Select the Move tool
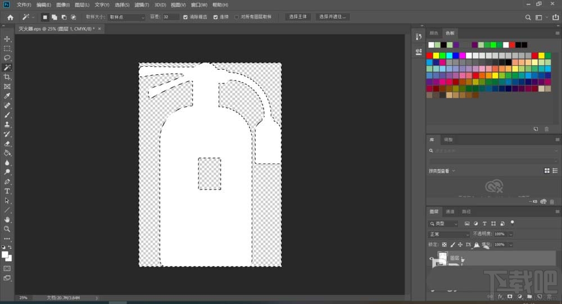The image size is (562, 304). click(x=7, y=39)
